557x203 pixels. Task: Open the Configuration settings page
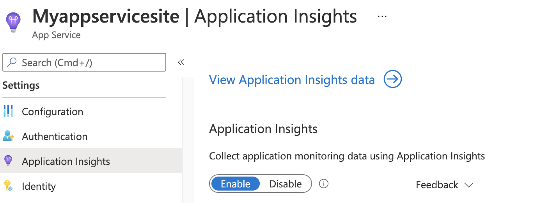[x=52, y=112]
